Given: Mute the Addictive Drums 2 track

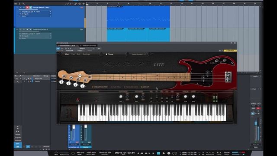Looking at the screenshot, I should click(20, 29).
